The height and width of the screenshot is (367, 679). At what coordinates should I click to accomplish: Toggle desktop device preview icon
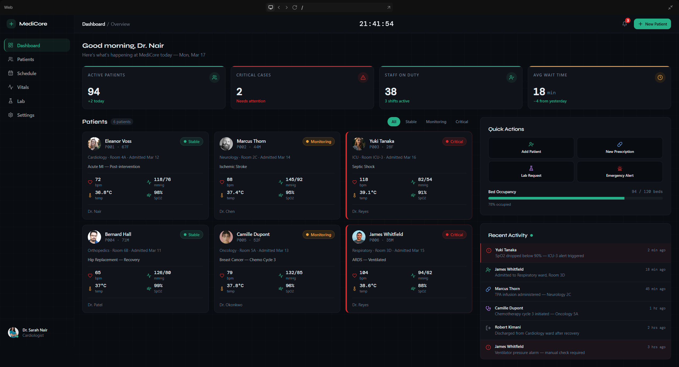tap(271, 7)
